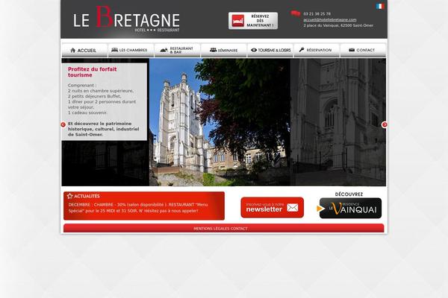448x298 pixels.
Task: Open the Accueil menu item
Action: click(84, 51)
